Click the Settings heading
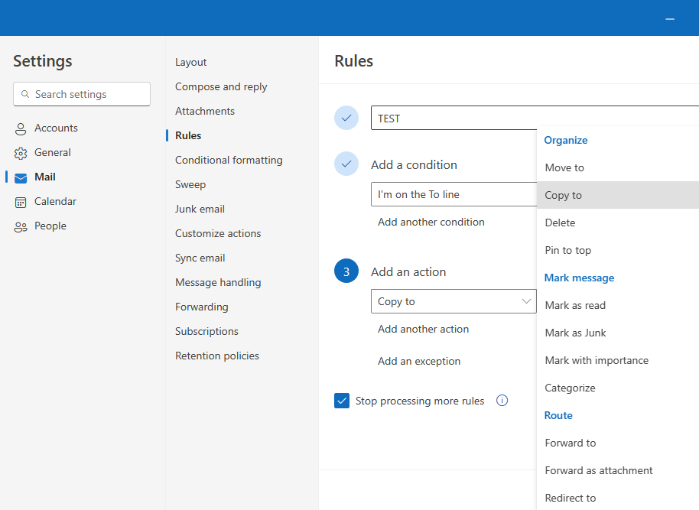 42,61
